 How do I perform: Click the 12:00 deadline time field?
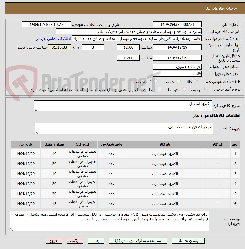[128, 47]
